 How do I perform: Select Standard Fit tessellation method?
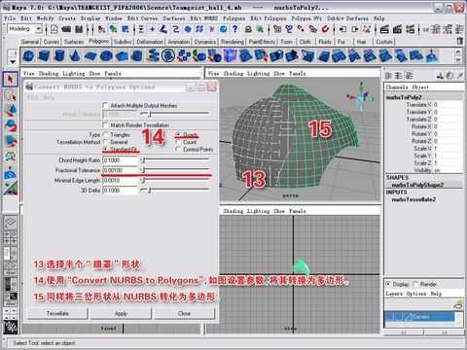[x=105, y=150]
